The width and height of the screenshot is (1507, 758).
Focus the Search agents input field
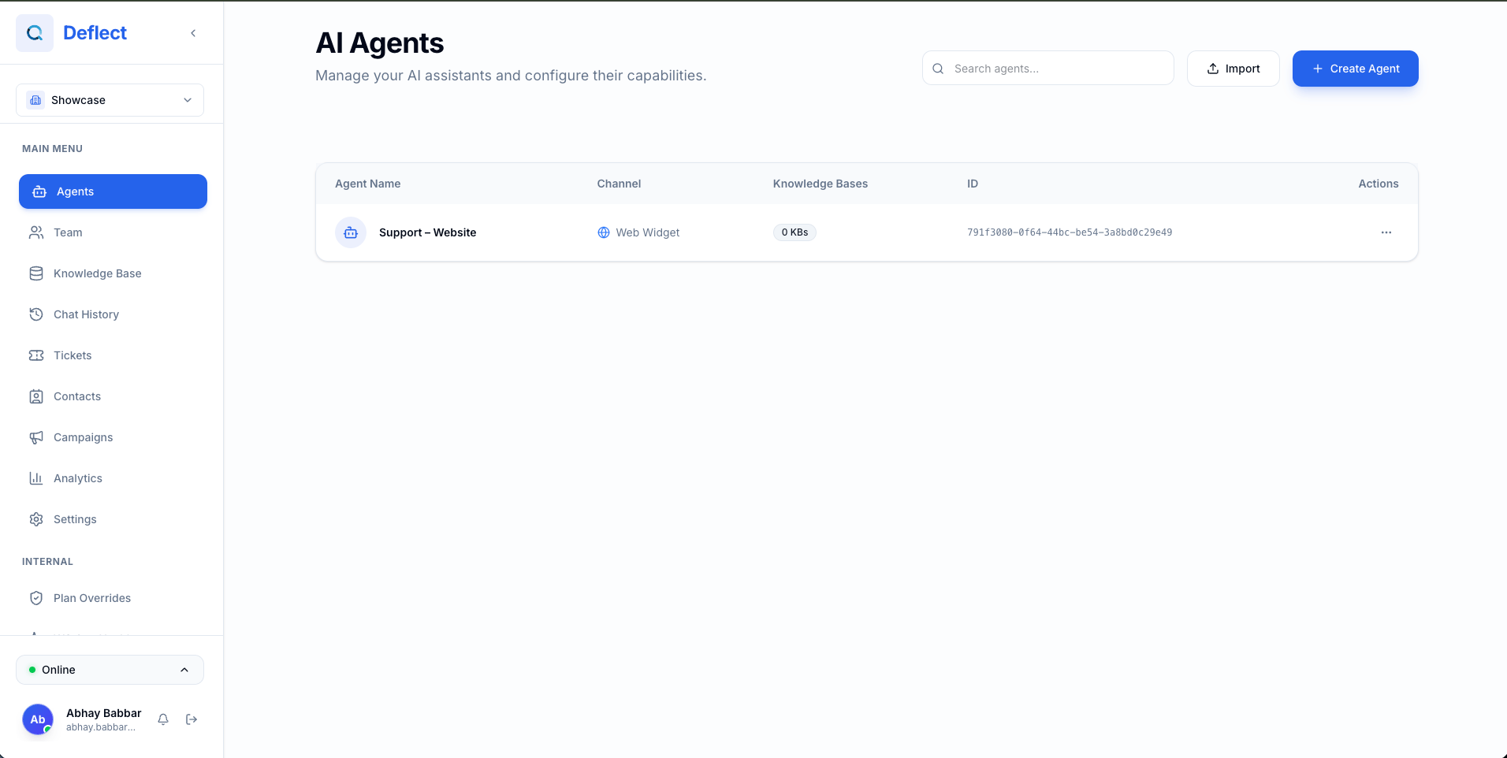(1048, 69)
